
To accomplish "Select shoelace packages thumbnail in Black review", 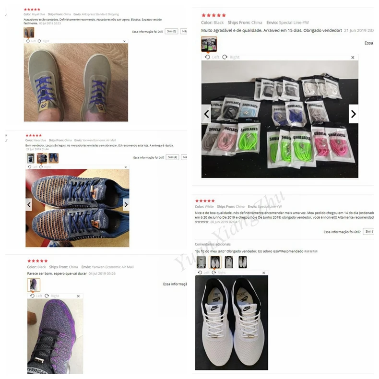I will (x=209, y=44).
